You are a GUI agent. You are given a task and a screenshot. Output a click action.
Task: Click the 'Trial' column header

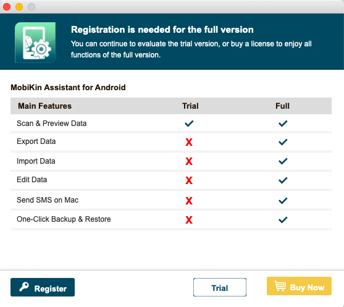click(x=190, y=106)
